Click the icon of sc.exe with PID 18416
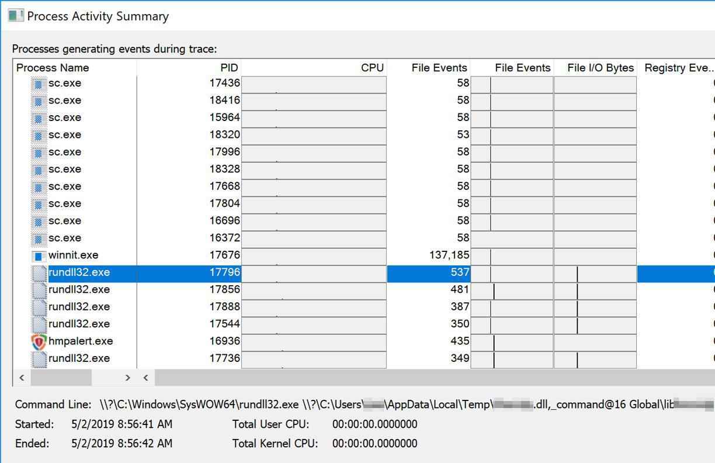Viewport: 715px width, 463px height. coord(39,101)
